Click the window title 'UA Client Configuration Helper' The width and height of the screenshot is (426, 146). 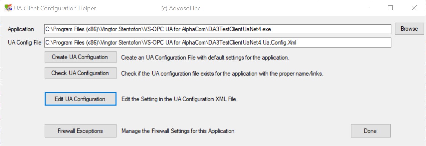pos(55,8)
